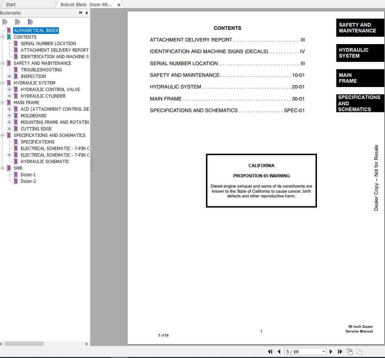Open the first ELECTRICAL SCHEMATIC - 7-PIN bookmark
This screenshot has height=358, width=385.
55,149
